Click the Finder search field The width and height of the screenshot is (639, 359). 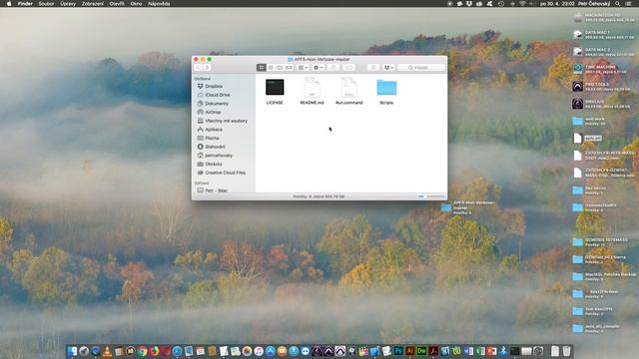click(421, 68)
